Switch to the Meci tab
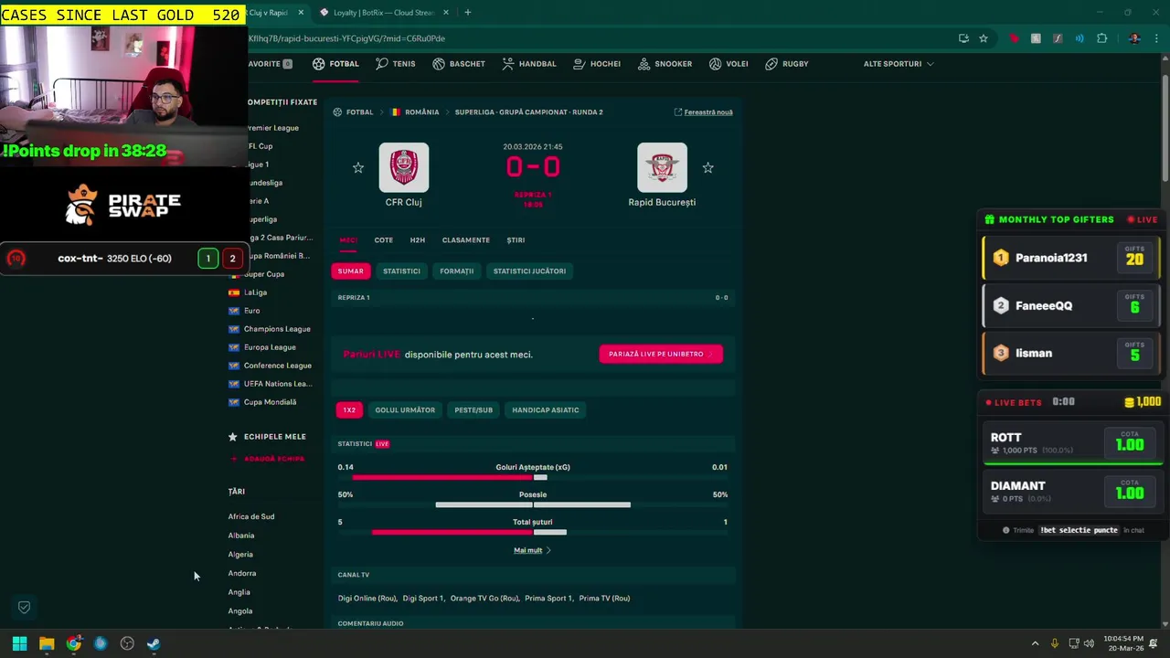 click(348, 240)
